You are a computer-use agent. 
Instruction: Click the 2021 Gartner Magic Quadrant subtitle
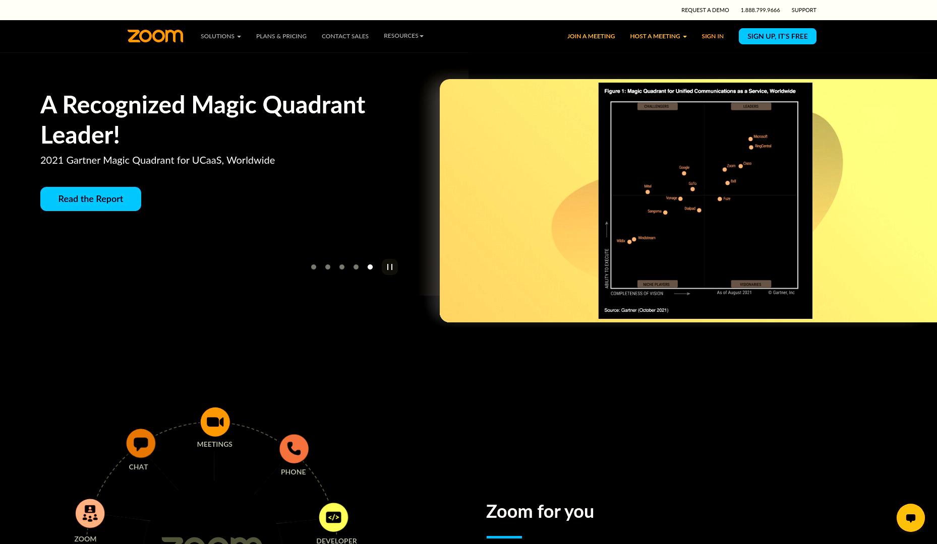point(157,160)
